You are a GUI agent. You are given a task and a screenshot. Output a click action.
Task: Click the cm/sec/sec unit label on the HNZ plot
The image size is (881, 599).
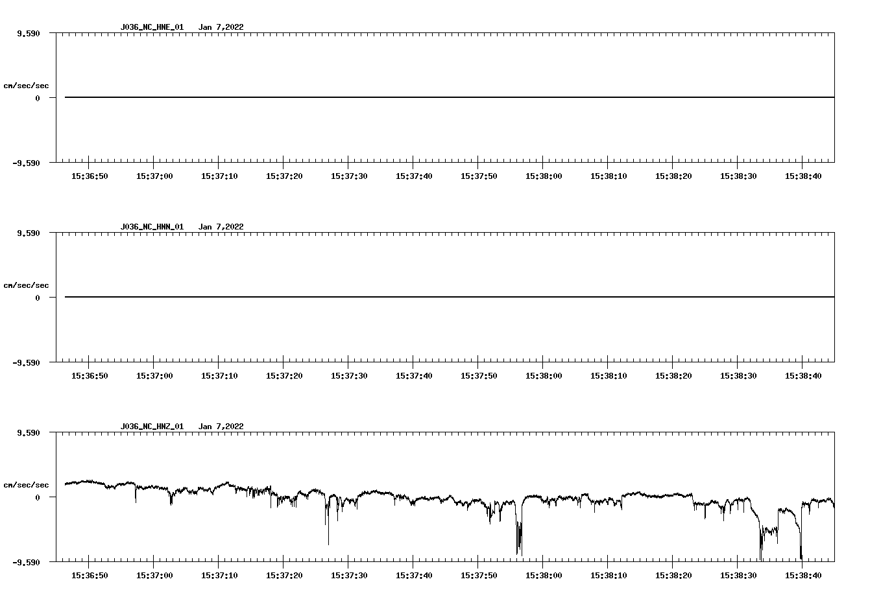pos(26,485)
